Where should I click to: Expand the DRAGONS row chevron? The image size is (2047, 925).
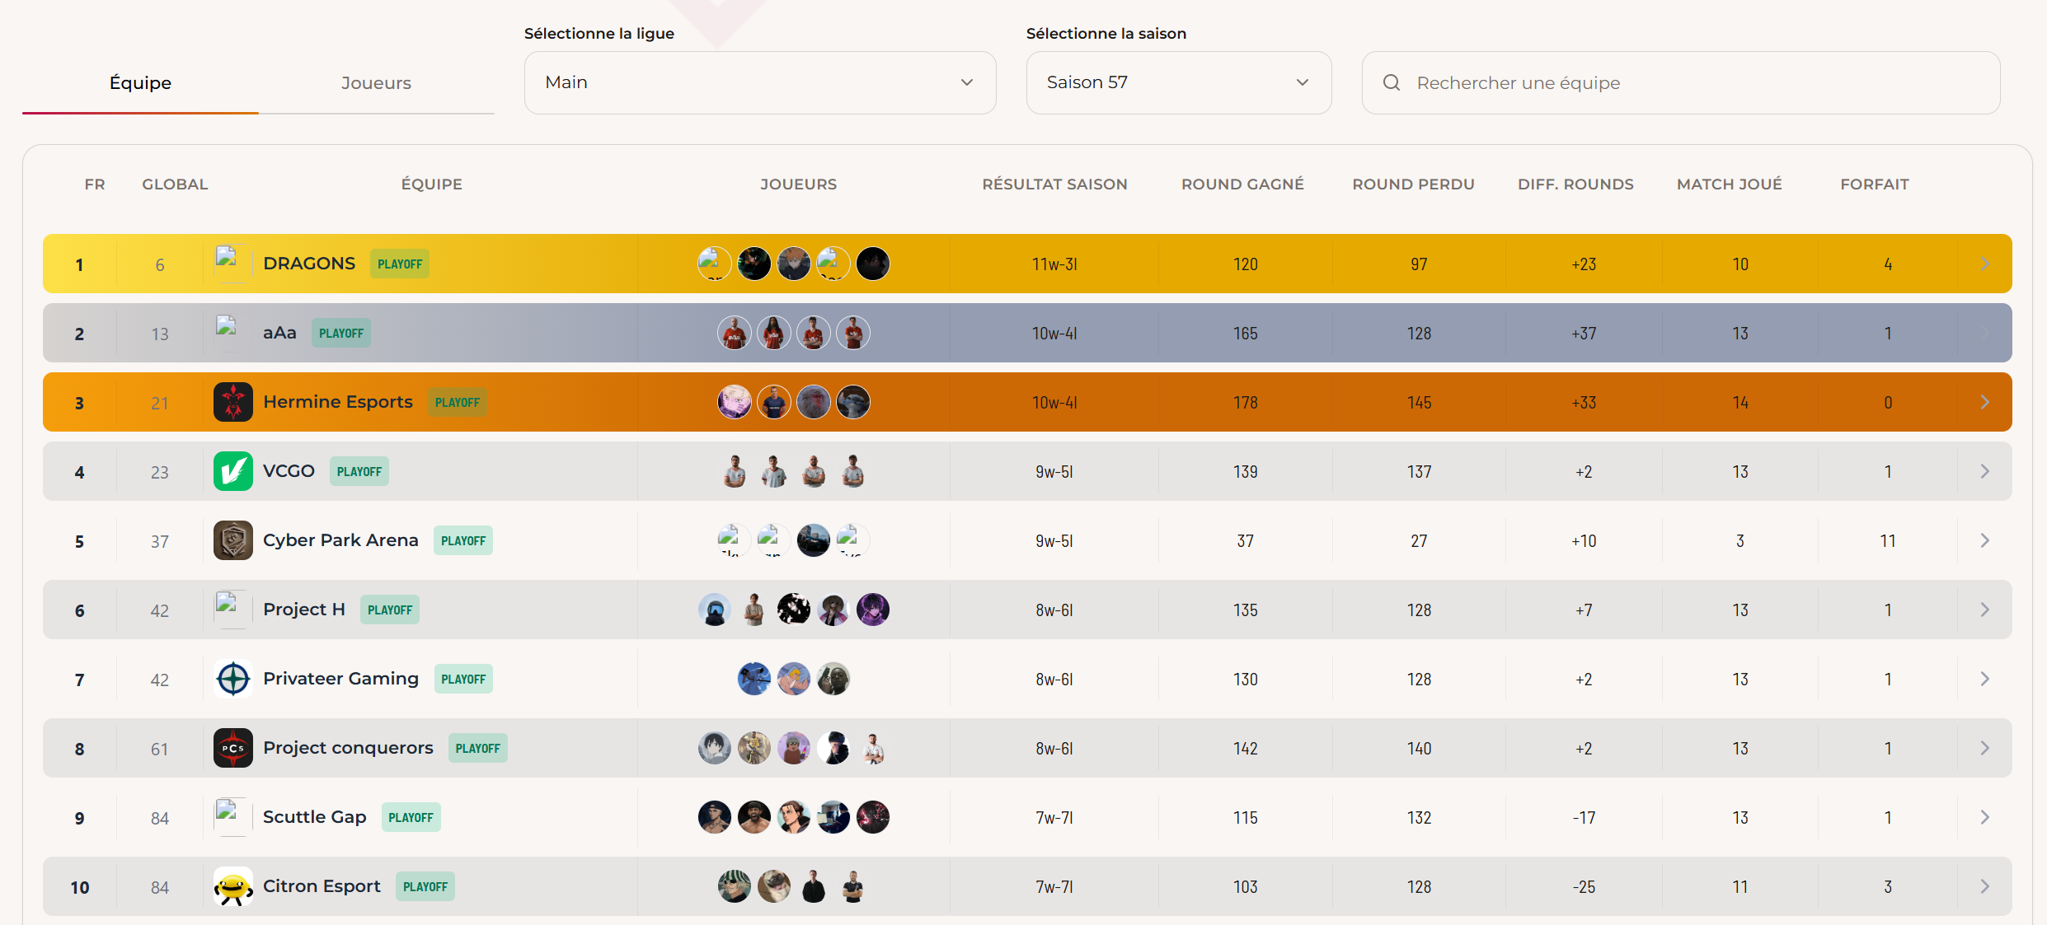point(1985,264)
